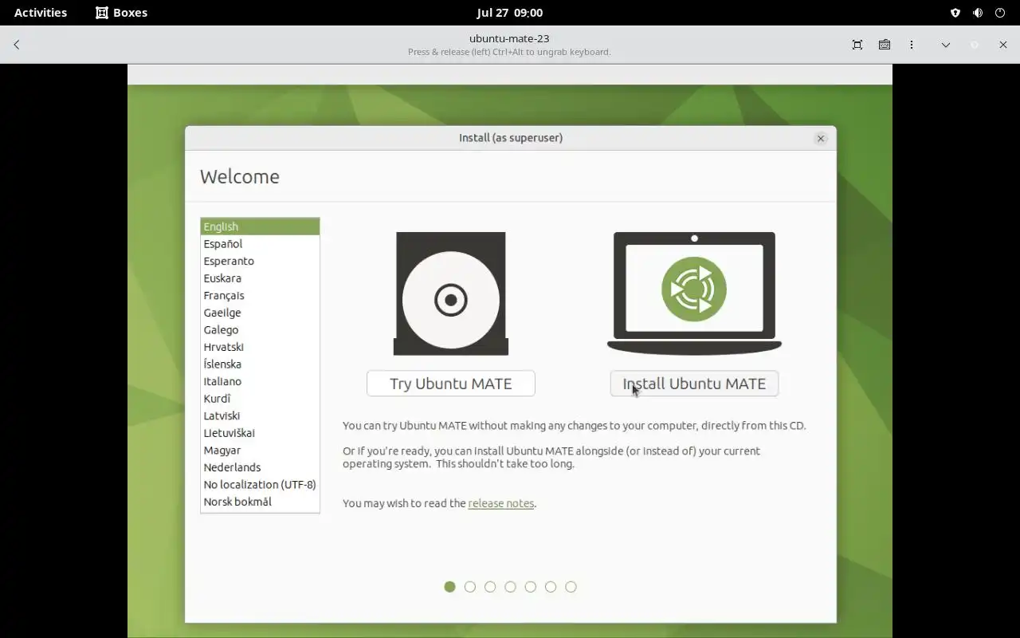Screen dimensions: 1020x638
Task: Close the Install (as superuser) dialog
Action: 821,139
